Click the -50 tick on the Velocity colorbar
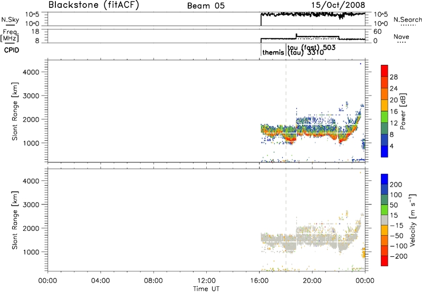Viewport: 422px width, 292px height. pos(397,236)
